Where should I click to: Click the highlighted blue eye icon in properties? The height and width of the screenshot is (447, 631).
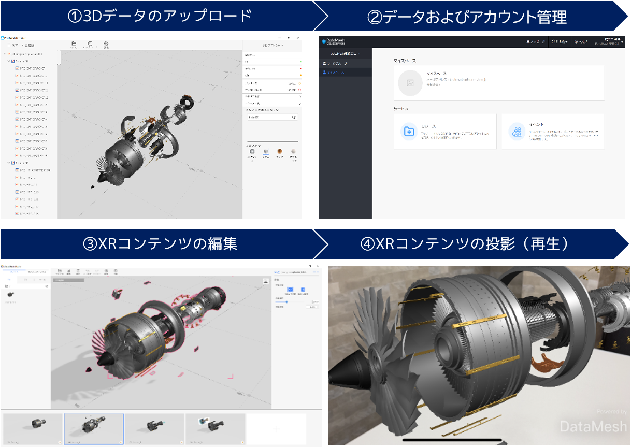click(290, 290)
